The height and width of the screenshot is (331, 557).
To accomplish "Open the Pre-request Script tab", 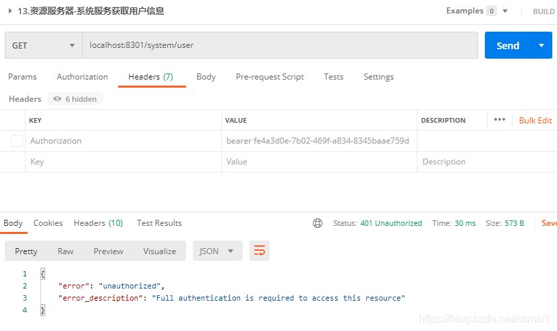I will 270,77.
